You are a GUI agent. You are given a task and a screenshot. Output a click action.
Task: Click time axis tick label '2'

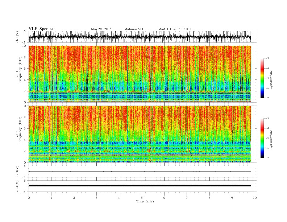tap(74, 198)
